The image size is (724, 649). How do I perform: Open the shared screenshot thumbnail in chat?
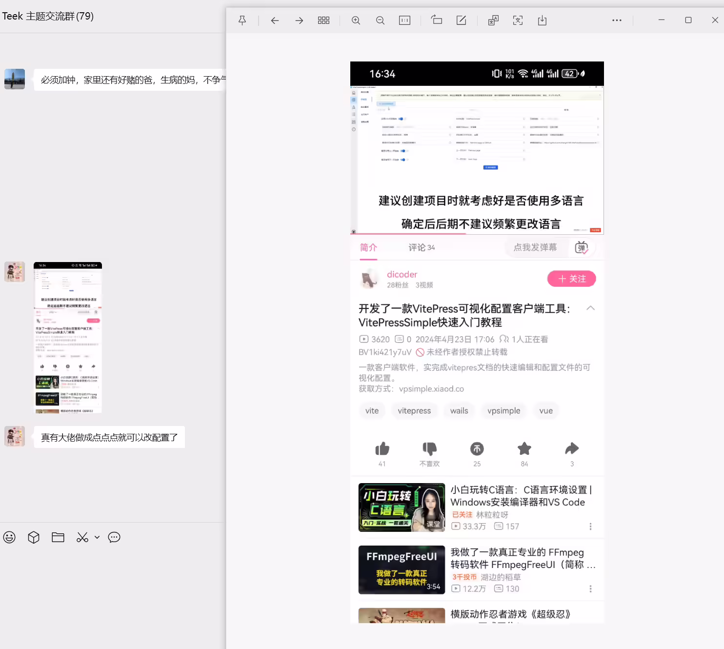(68, 338)
